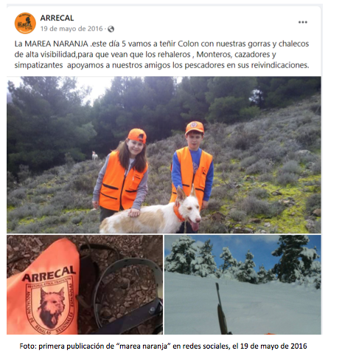Open the orange ARRECAL vest photo

(x=85, y=284)
